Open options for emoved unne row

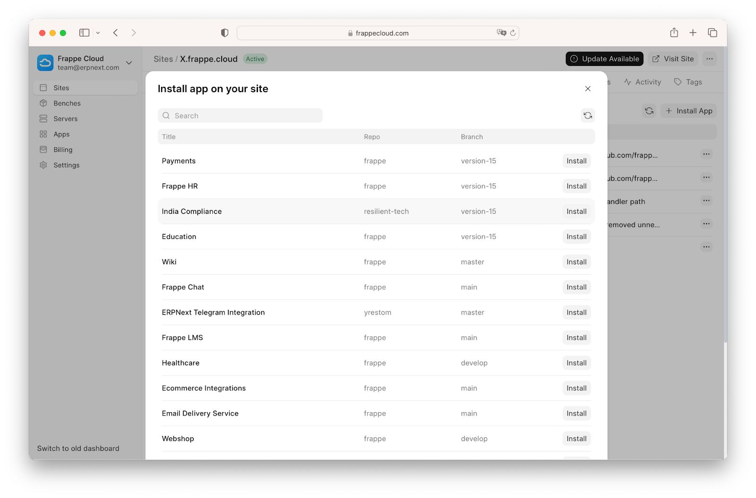tap(706, 224)
